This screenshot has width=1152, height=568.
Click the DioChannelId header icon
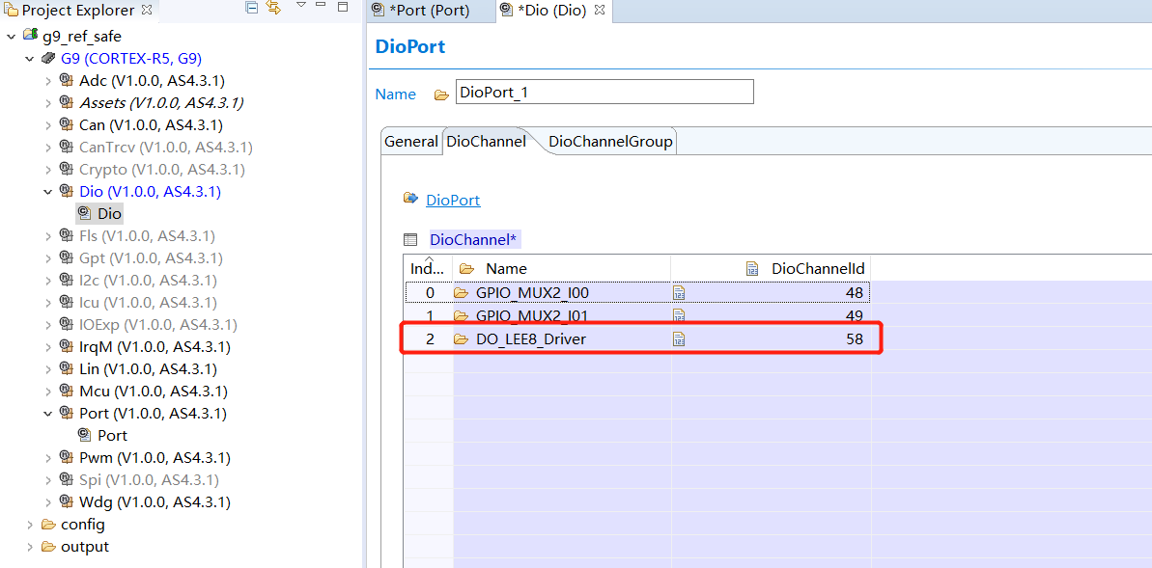click(x=752, y=269)
